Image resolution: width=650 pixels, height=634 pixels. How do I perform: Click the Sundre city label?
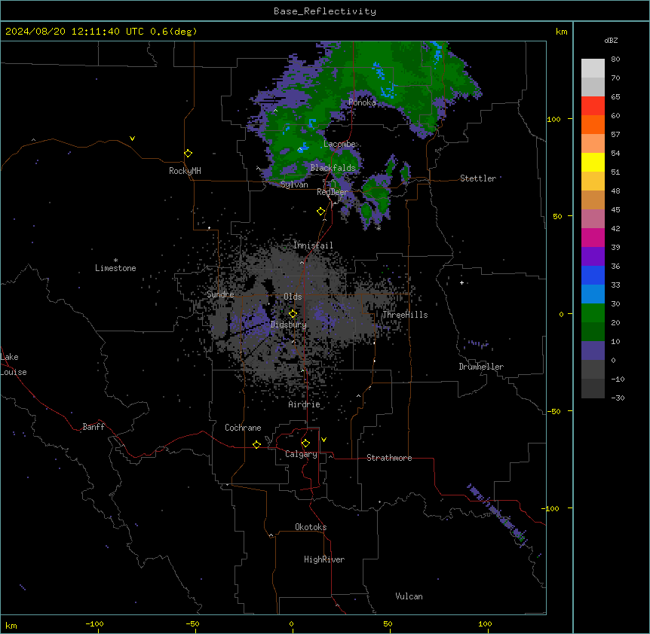click(x=220, y=294)
